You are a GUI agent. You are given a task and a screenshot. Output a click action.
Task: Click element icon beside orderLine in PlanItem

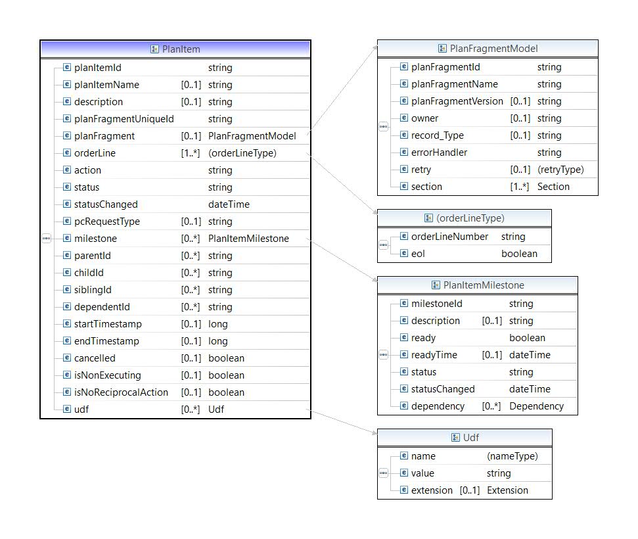(67, 152)
